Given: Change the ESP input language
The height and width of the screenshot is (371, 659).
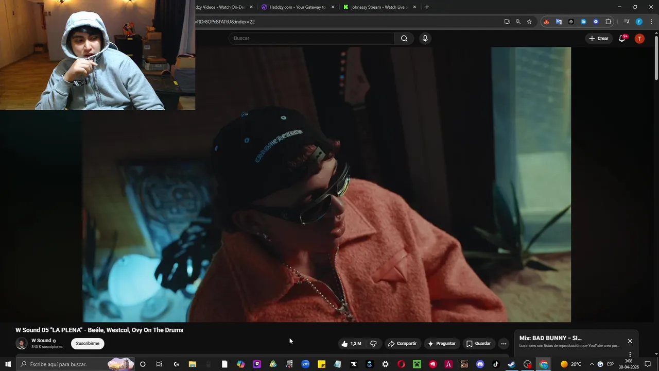Looking at the screenshot, I should (x=611, y=364).
